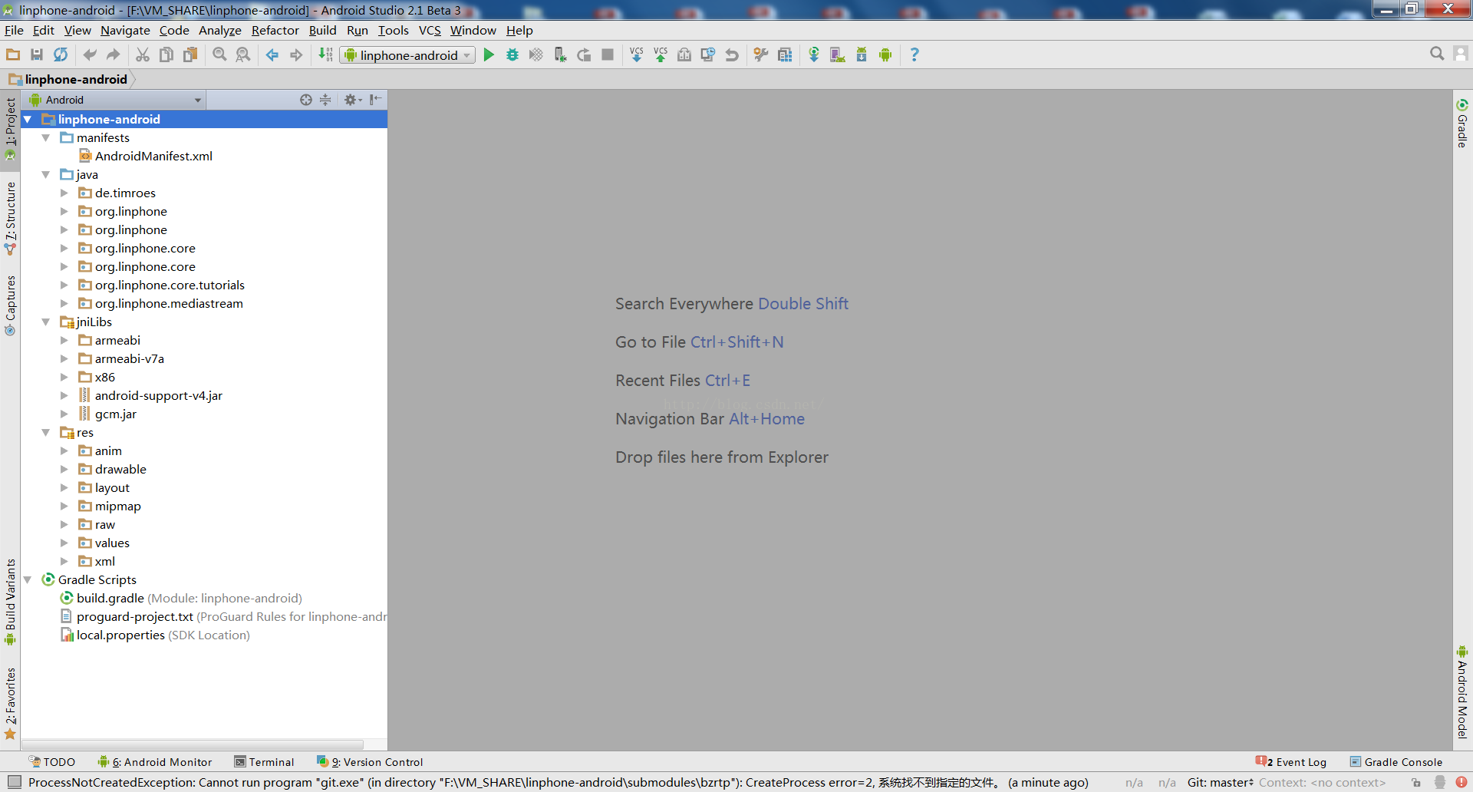Screen dimensions: 1473x792
Task: Click the Redo arrow icon
Action: [x=114, y=54]
